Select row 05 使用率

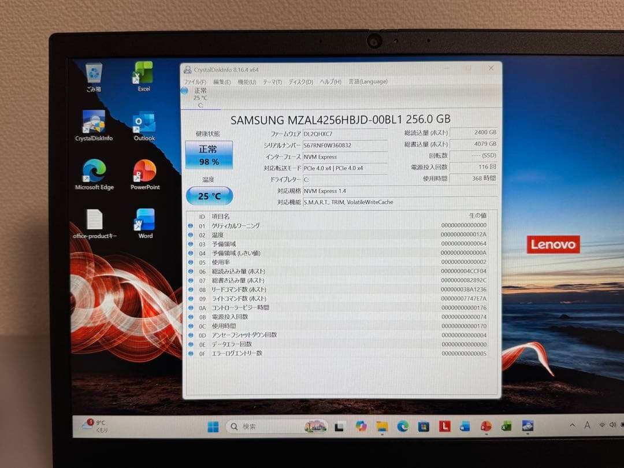point(338,262)
